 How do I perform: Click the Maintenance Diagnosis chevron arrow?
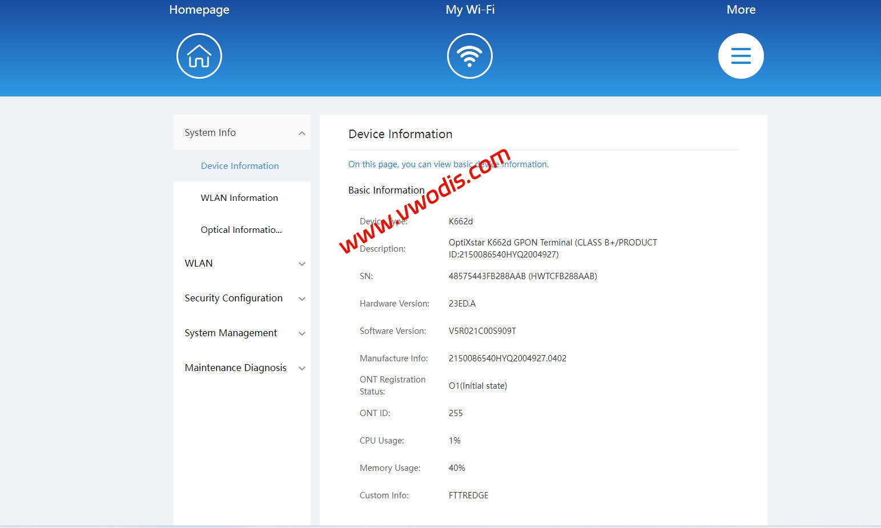click(x=302, y=369)
